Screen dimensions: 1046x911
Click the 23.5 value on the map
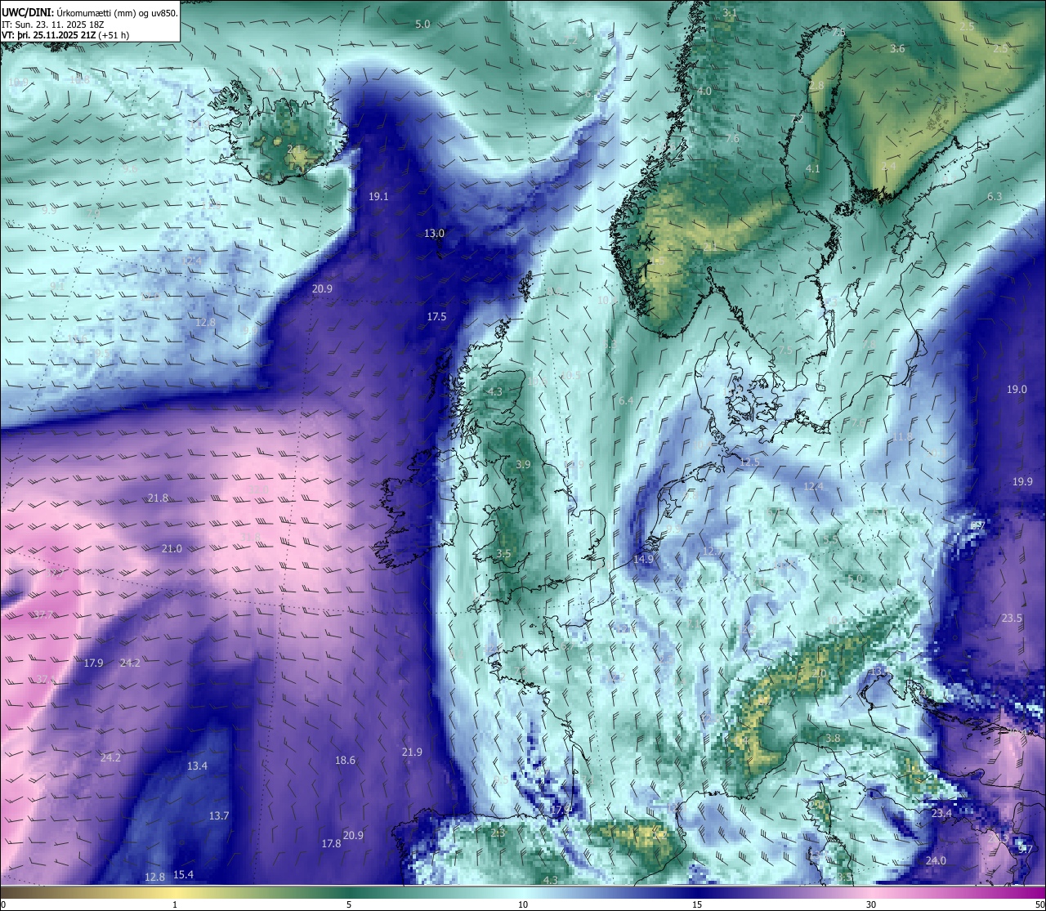coord(1012,618)
